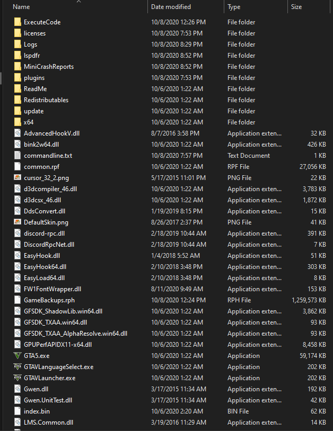The height and width of the screenshot is (431, 333).
Task: Select the FW1FontWrapper.dll file name
Action: (x=52, y=289)
